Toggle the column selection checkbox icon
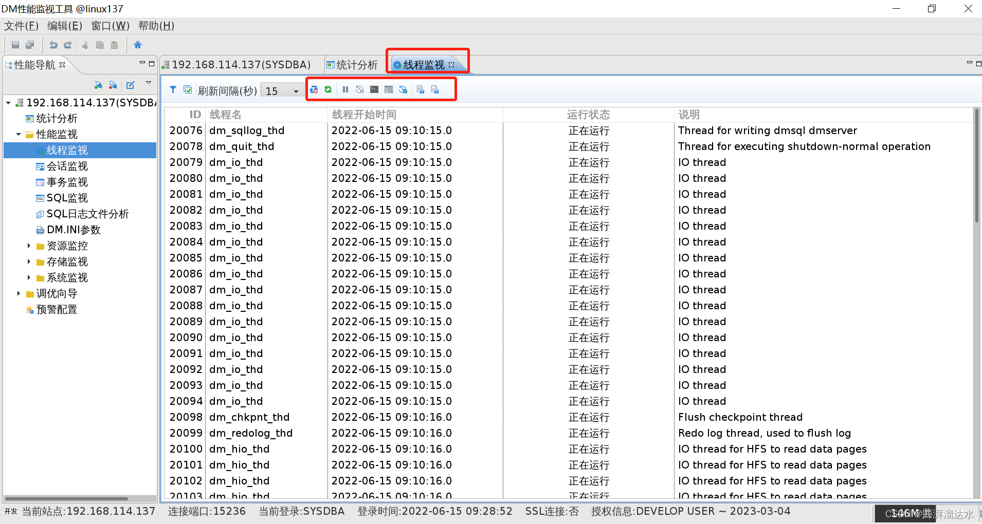The image size is (982, 524). pos(188,90)
